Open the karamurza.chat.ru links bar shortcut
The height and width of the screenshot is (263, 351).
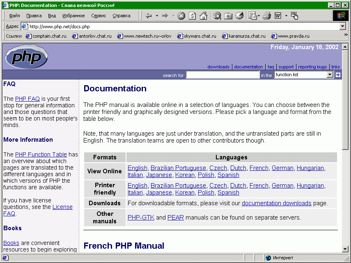[x=243, y=36]
